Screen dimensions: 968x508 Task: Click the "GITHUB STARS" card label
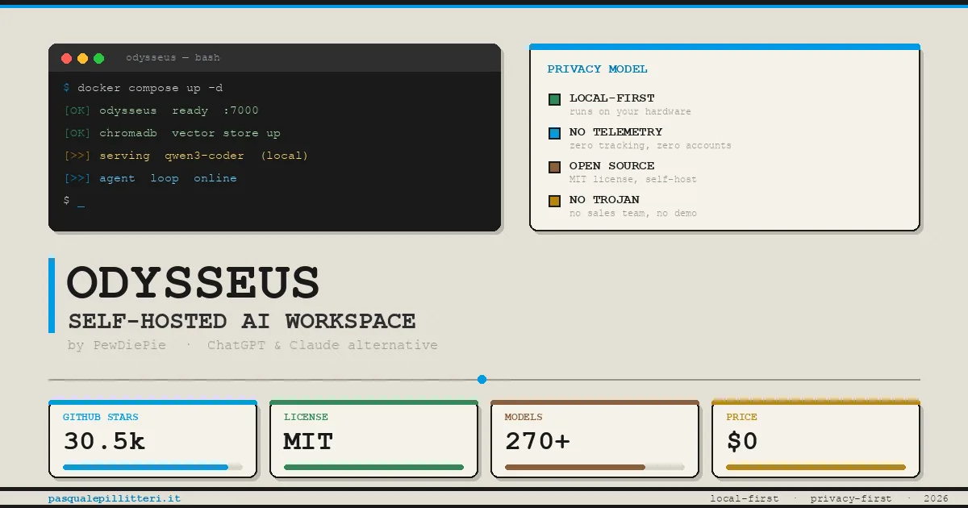[x=101, y=418]
